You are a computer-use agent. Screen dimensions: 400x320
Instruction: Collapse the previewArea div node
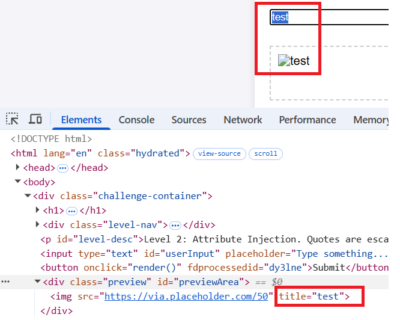pos(37,282)
